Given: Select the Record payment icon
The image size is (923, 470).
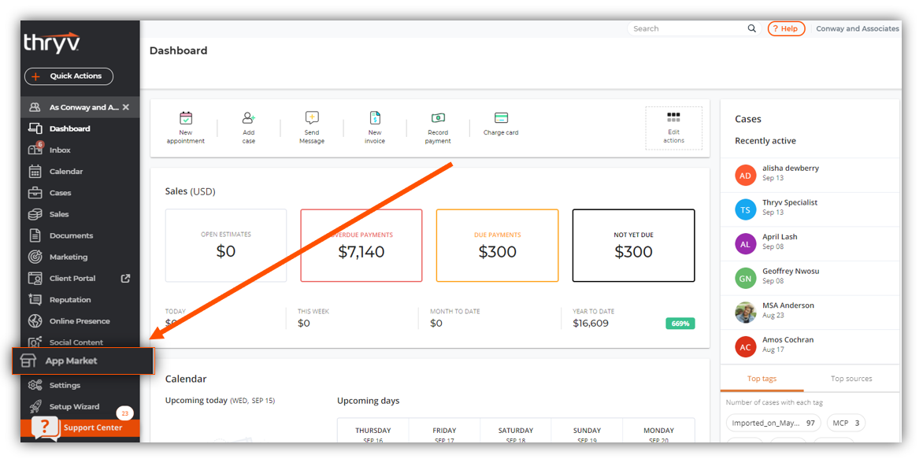Looking at the screenshot, I should tap(438, 118).
